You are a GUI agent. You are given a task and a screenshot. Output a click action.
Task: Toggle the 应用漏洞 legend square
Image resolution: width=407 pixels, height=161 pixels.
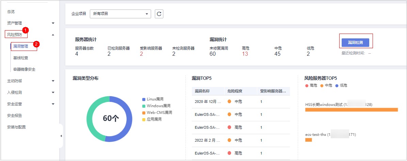tap(144, 120)
